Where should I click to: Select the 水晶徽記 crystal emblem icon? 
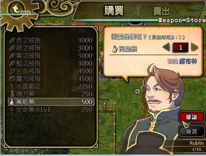click(12, 86)
